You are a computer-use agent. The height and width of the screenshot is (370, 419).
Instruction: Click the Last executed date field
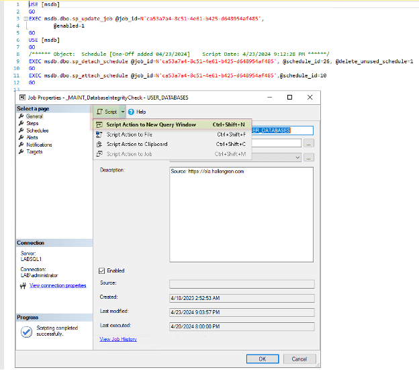coord(242,327)
